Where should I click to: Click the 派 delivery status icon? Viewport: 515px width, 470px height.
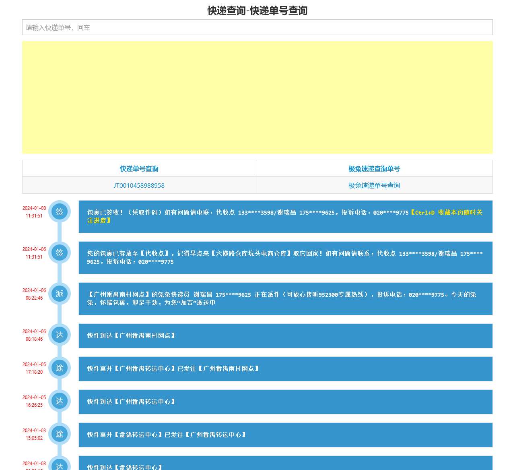[60, 294]
